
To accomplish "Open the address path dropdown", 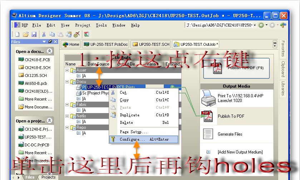I will coord(255,25).
